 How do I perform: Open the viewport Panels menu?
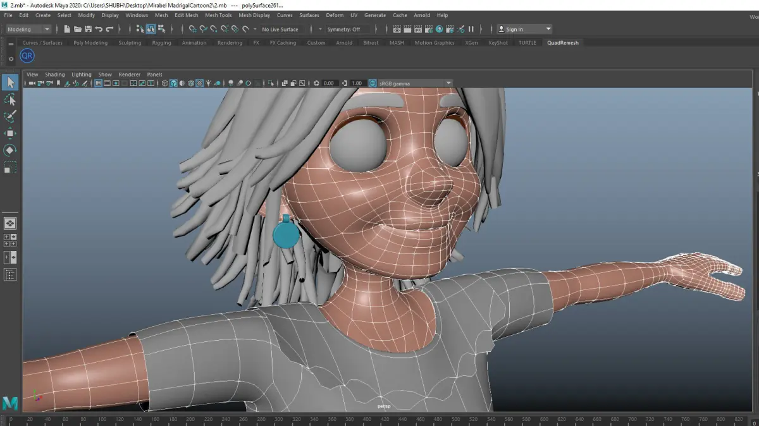click(154, 75)
